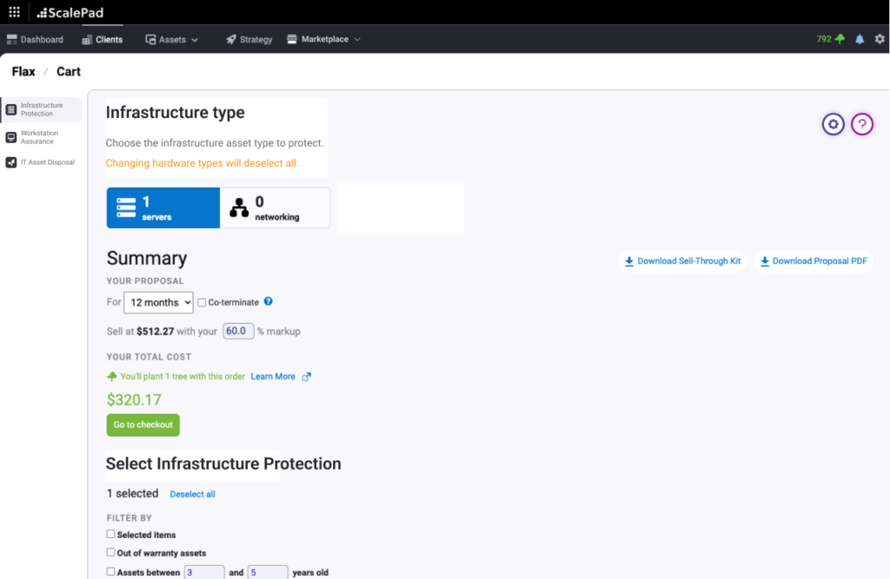The width and height of the screenshot is (890, 579).
Task: Open the notifications bell
Action: click(859, 39)
